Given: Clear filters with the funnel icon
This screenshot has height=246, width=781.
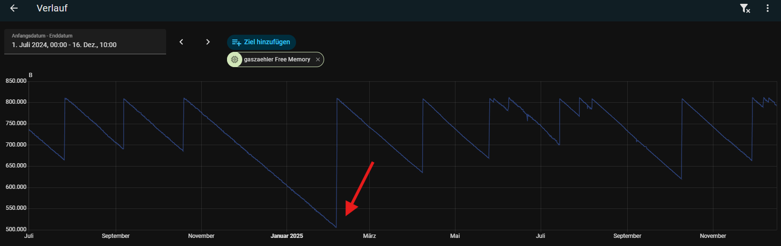Looking at the screenshot, I should coord(745,8).
